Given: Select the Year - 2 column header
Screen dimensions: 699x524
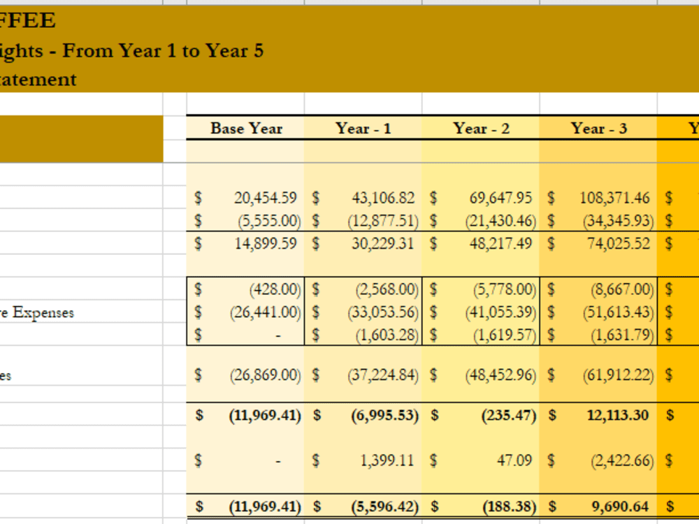Looking at the screenshot, I should tap(481, 129).
